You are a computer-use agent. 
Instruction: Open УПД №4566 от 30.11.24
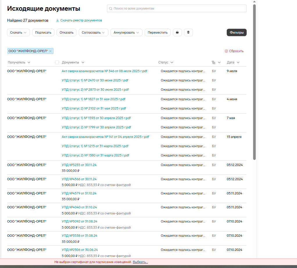(79, 179)
